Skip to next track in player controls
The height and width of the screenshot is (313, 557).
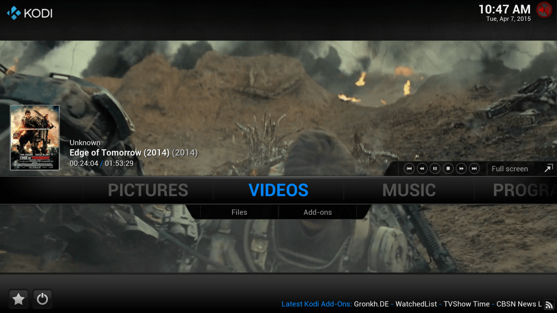[474, 169]
